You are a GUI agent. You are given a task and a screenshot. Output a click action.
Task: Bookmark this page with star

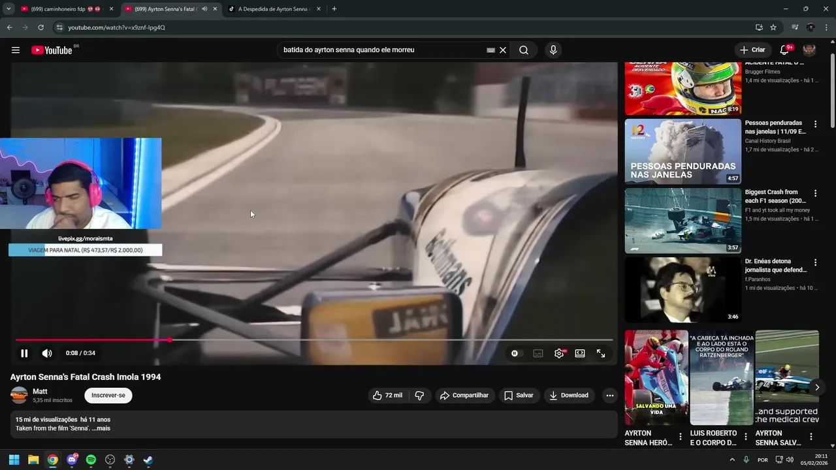[x=773, y=27]
